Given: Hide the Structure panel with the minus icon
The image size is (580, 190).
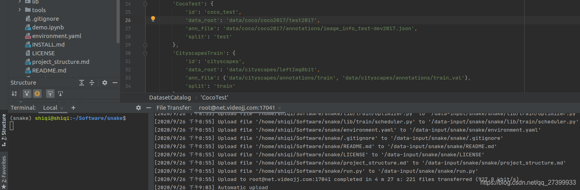Looking at the screenshot, I should pyautogui.click(x=115, y=83).
